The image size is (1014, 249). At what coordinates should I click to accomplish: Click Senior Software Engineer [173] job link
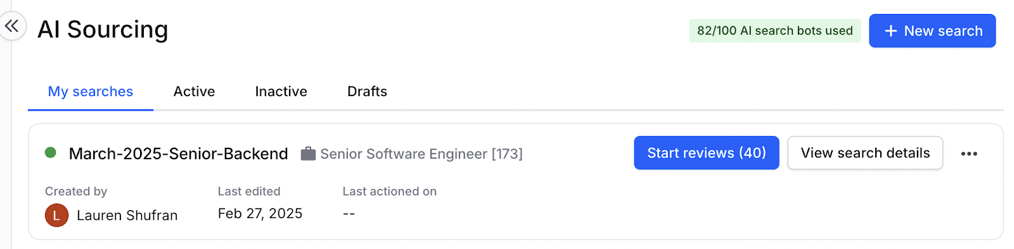tap(421, 154)
